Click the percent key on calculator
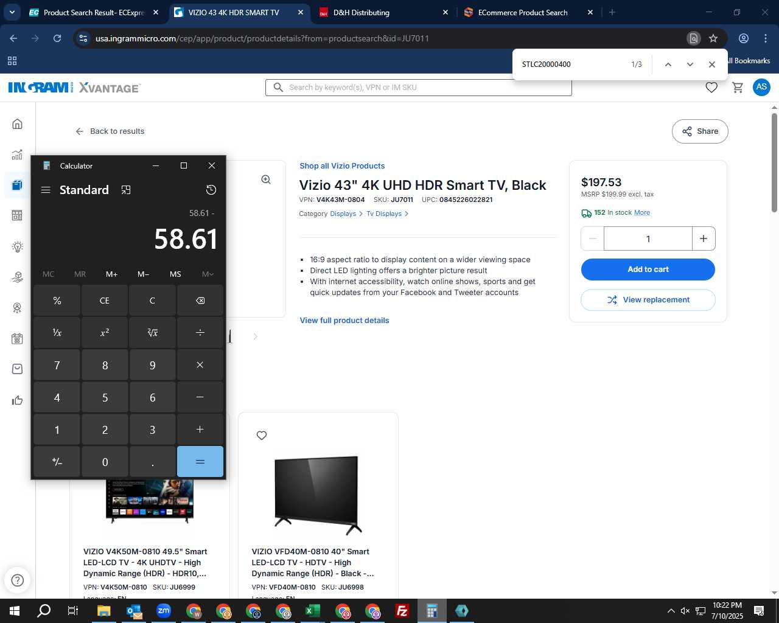The height and width of the screenshot is (623, 779). click(x=57, y=301)
